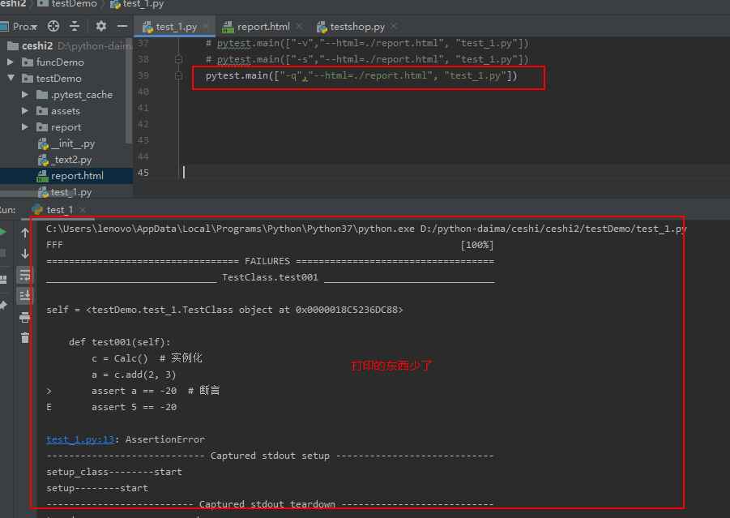730x518 pixels.
Task: Click the python.exe command line in output
Action: click(366, 229)
